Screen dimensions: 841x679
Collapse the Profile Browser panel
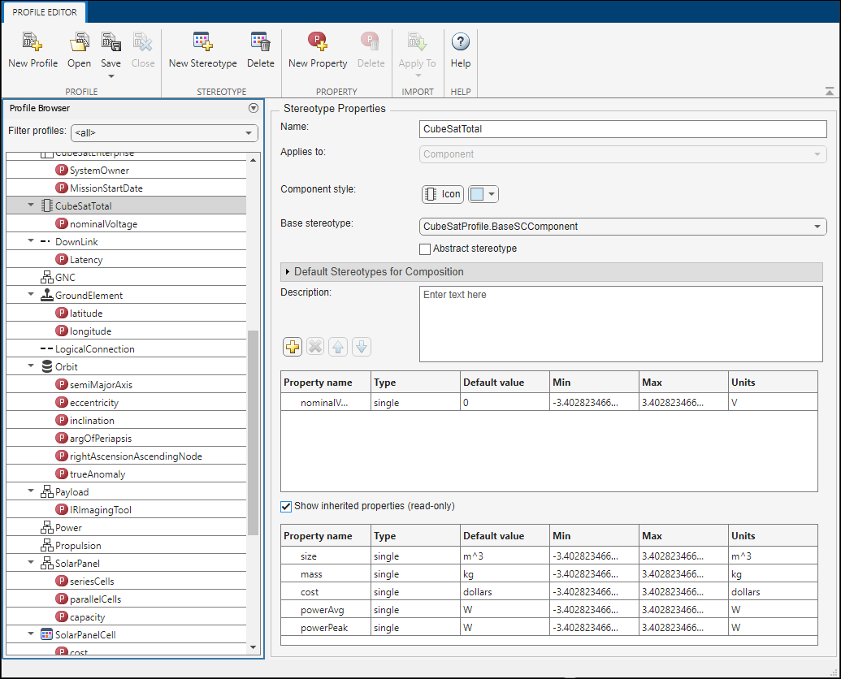click(253, 107)
